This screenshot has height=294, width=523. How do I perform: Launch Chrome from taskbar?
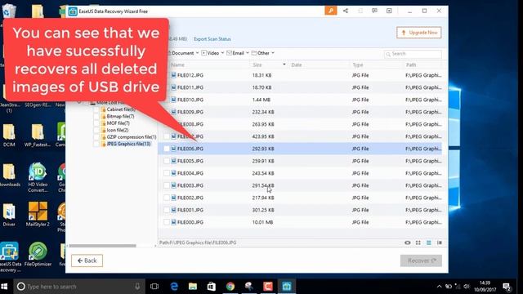(x=230, y=287)
